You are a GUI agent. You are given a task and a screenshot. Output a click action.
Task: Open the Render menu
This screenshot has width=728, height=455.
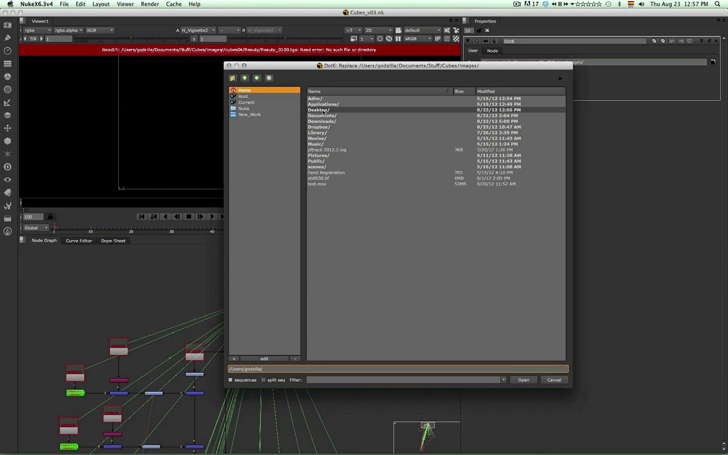tap(150, 4)
